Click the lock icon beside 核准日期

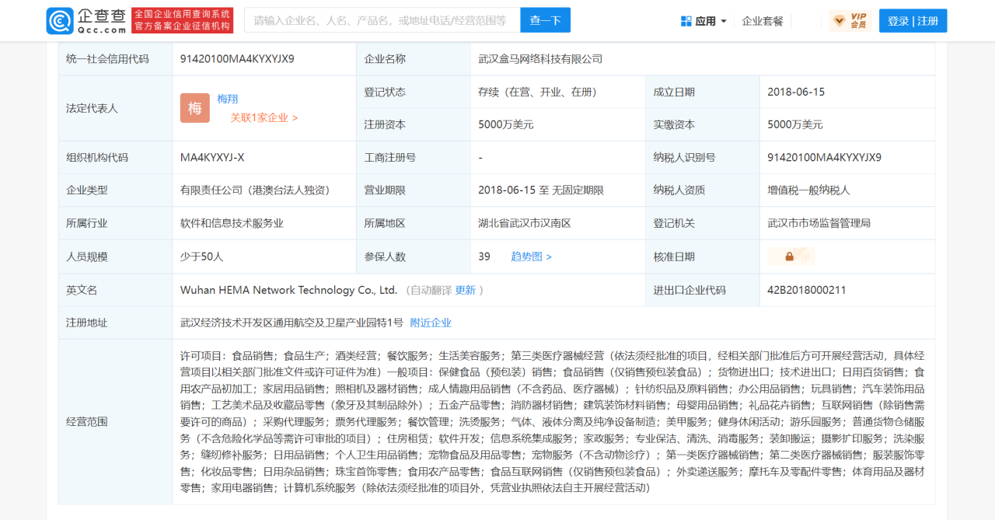[790, 257]
